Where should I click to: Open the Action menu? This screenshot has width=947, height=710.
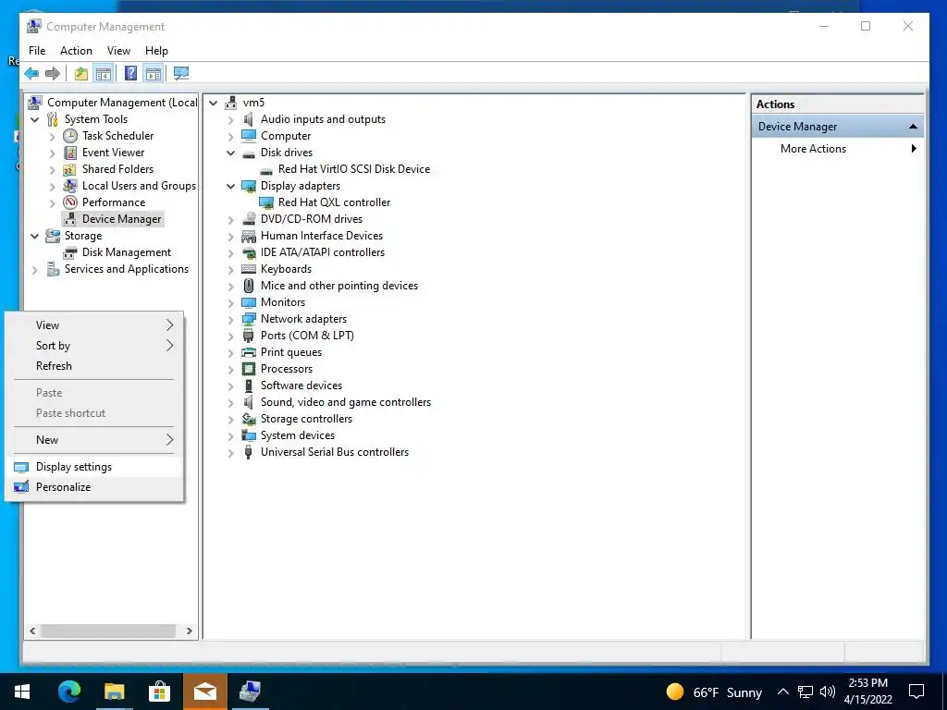(x=76, y=51)
